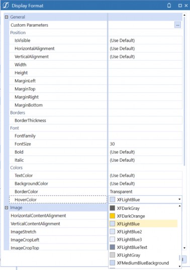This screenshot has height=270, width=190.
Task: Click the property grid scroll up arrow
Action: (x=184, y=16)
